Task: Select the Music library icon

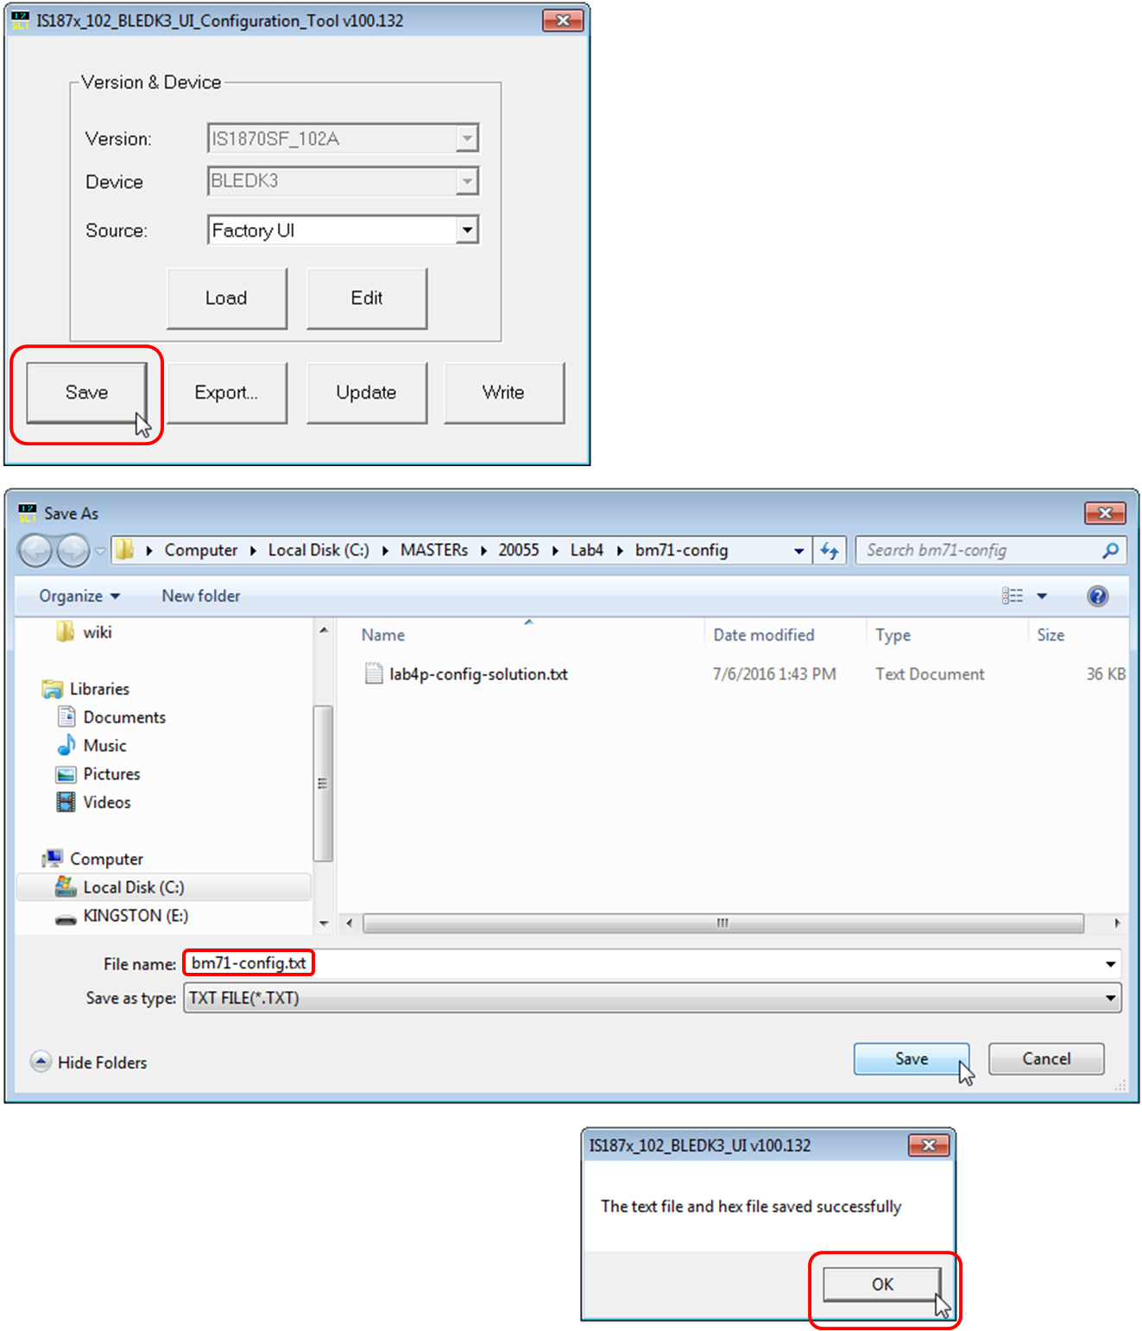Action: tap(66, 745)
